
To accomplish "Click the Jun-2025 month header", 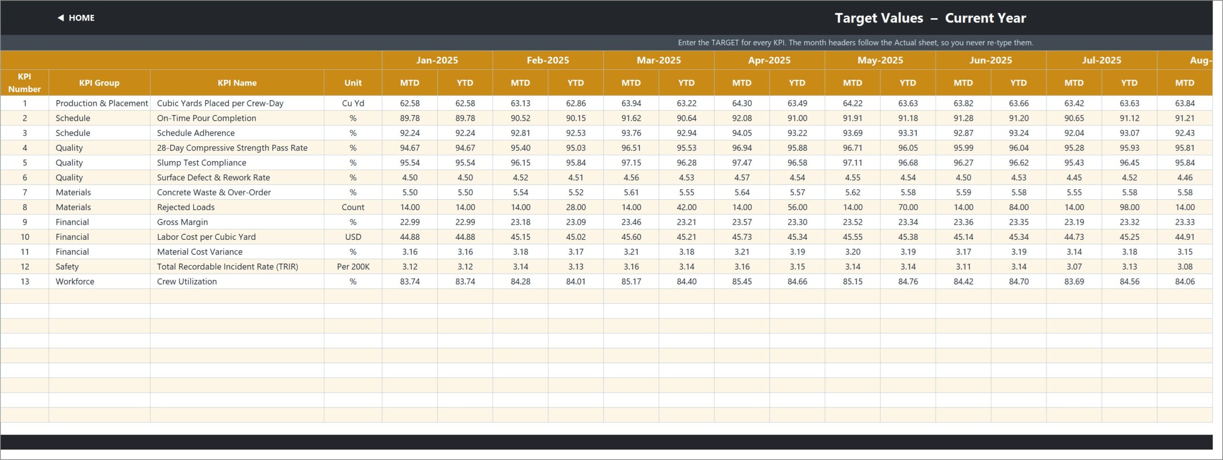I will click(991, 60).
